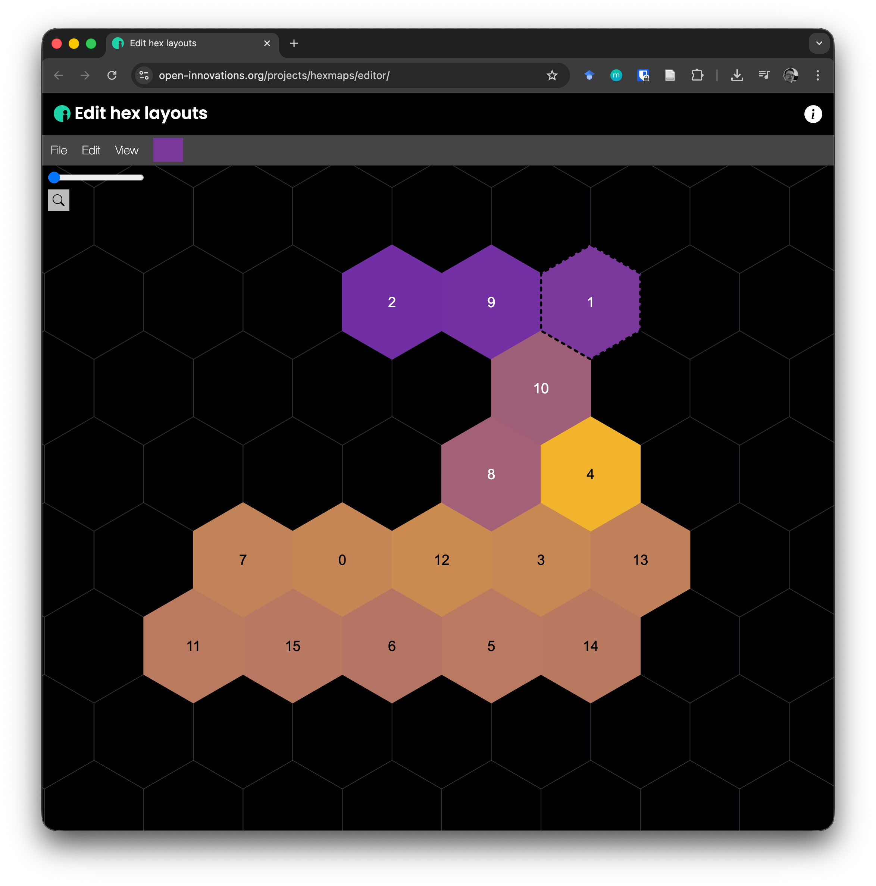Open browser extensions puzzle icon

(697, 75)
